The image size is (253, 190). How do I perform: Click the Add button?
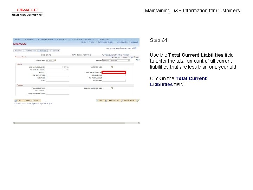(x=100, y=101)
